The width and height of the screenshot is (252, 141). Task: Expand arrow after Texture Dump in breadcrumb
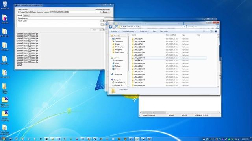click(134, 27)
